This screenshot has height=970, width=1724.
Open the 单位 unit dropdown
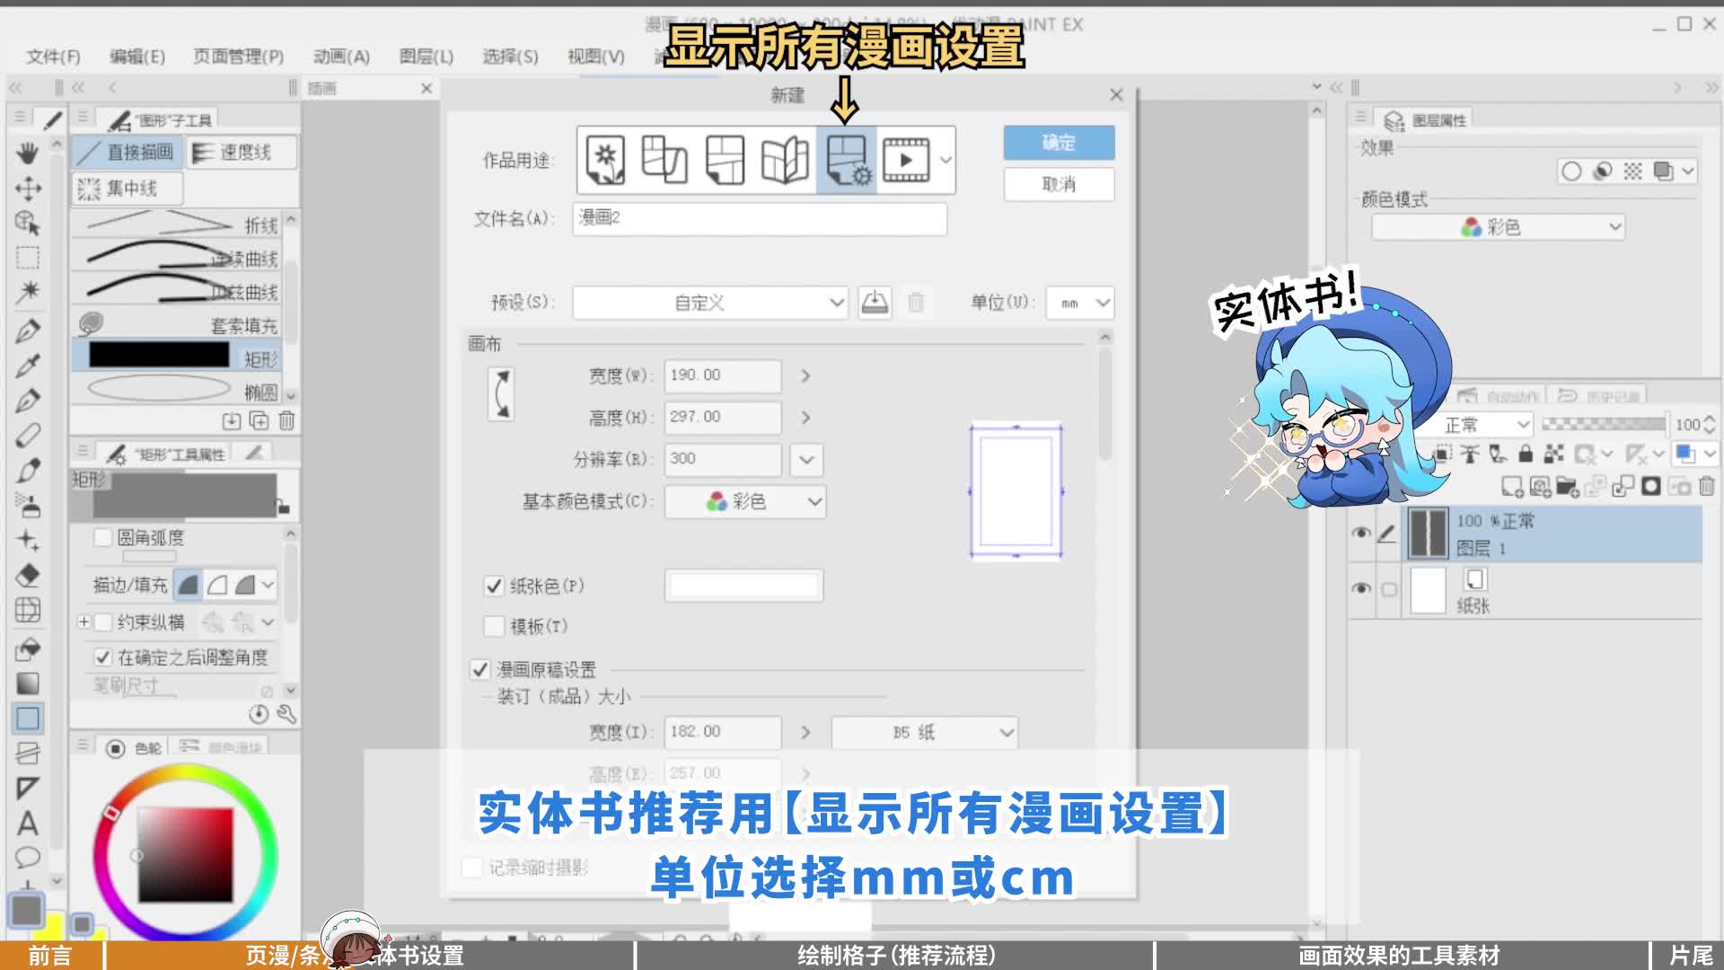tap(1080, 304)
